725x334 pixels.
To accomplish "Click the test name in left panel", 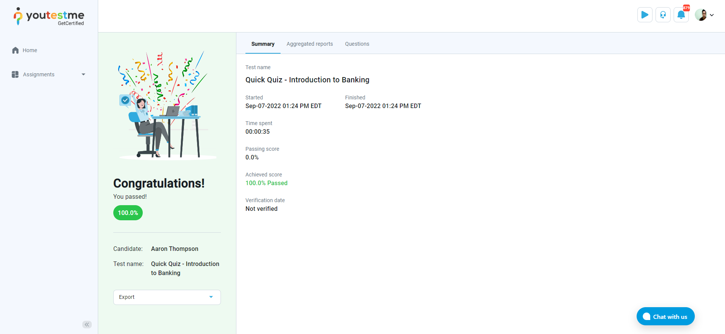I will coord(185,268).
